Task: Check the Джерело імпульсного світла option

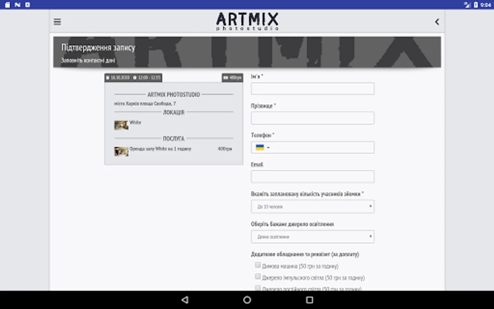Action: point(258,276)
